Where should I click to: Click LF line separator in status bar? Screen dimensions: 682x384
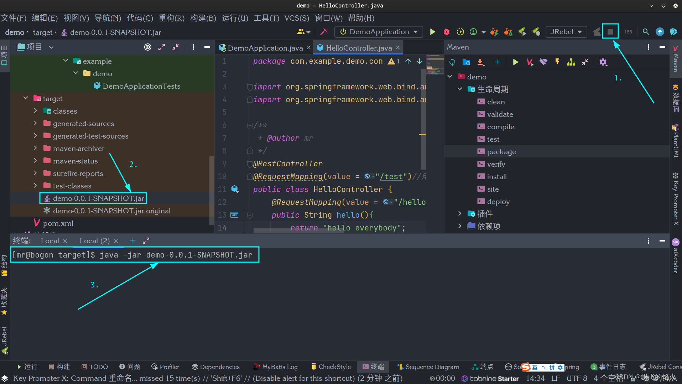point(555,378)
